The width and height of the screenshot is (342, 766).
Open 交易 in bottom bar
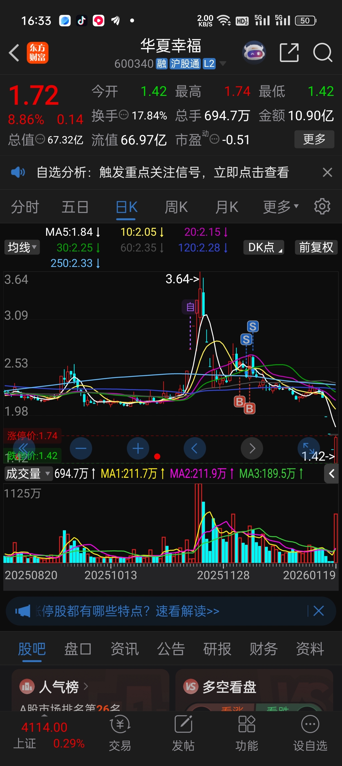[x=120, y=734]
